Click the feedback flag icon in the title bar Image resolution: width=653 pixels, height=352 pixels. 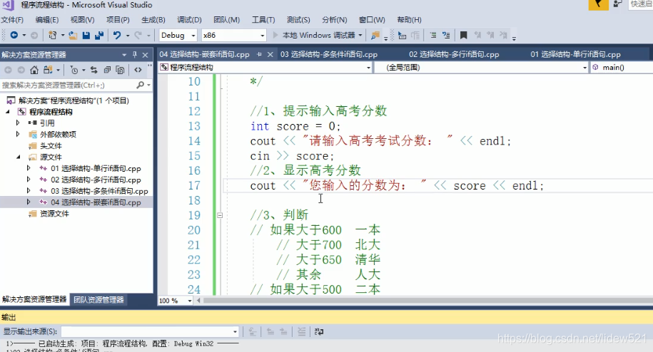(598, 4)
